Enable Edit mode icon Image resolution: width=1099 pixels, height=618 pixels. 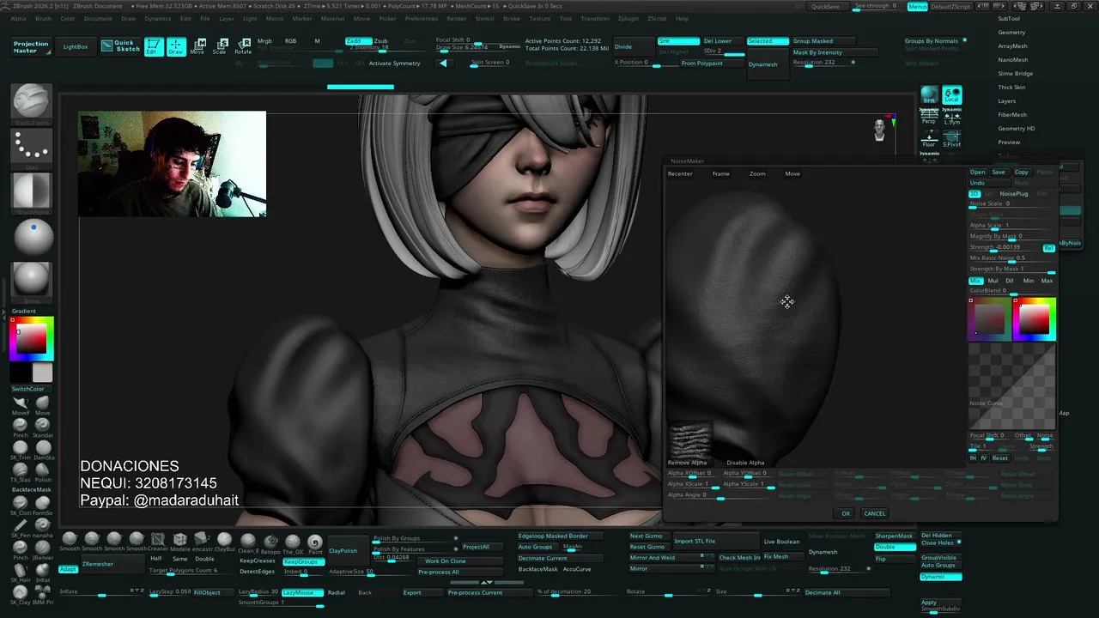click(x=154, y=46)
